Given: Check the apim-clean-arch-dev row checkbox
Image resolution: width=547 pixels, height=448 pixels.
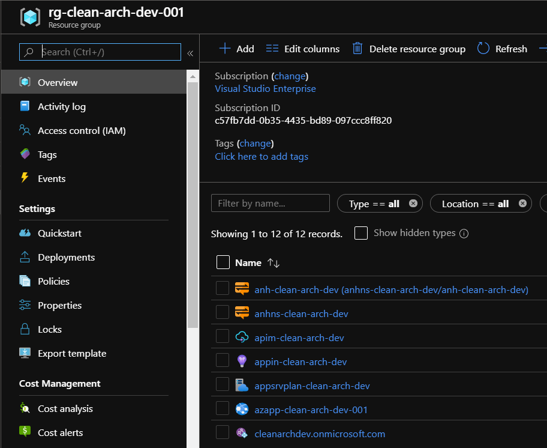Looking at the screenshot, I should point(222,336).
